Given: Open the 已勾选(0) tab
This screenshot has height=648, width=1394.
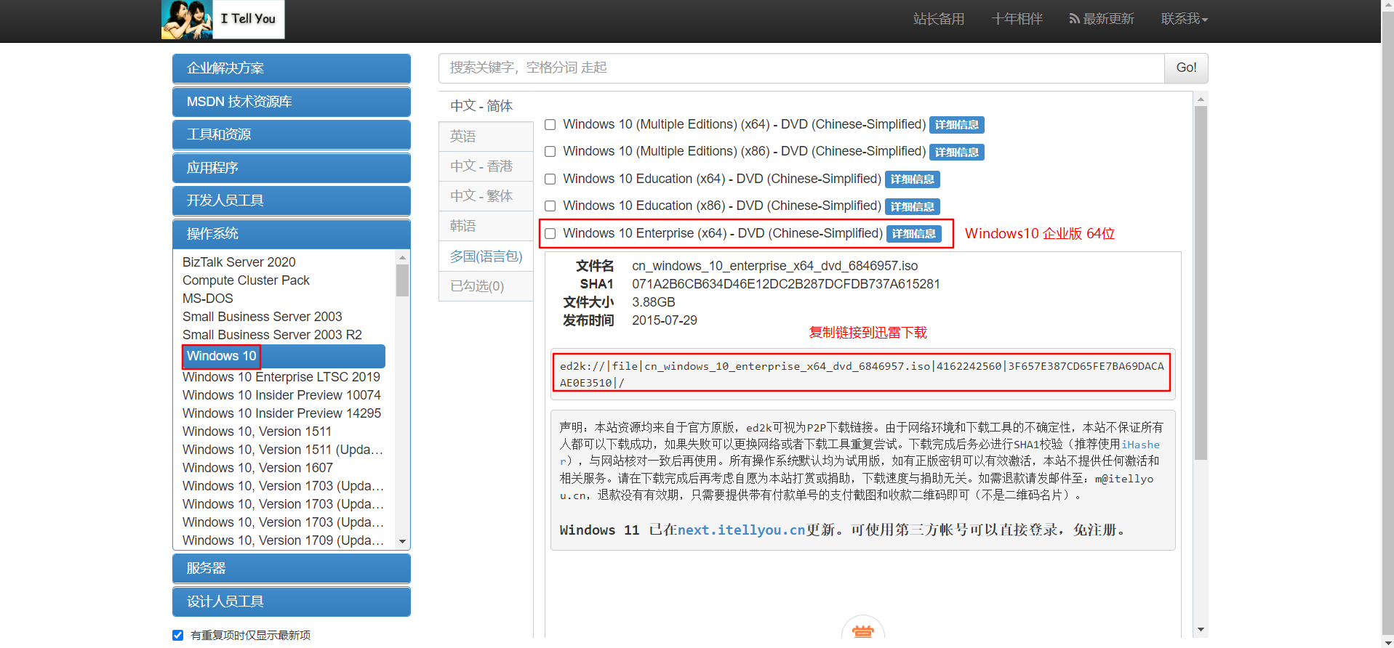Looking at the screenshot, I should 486,286.
